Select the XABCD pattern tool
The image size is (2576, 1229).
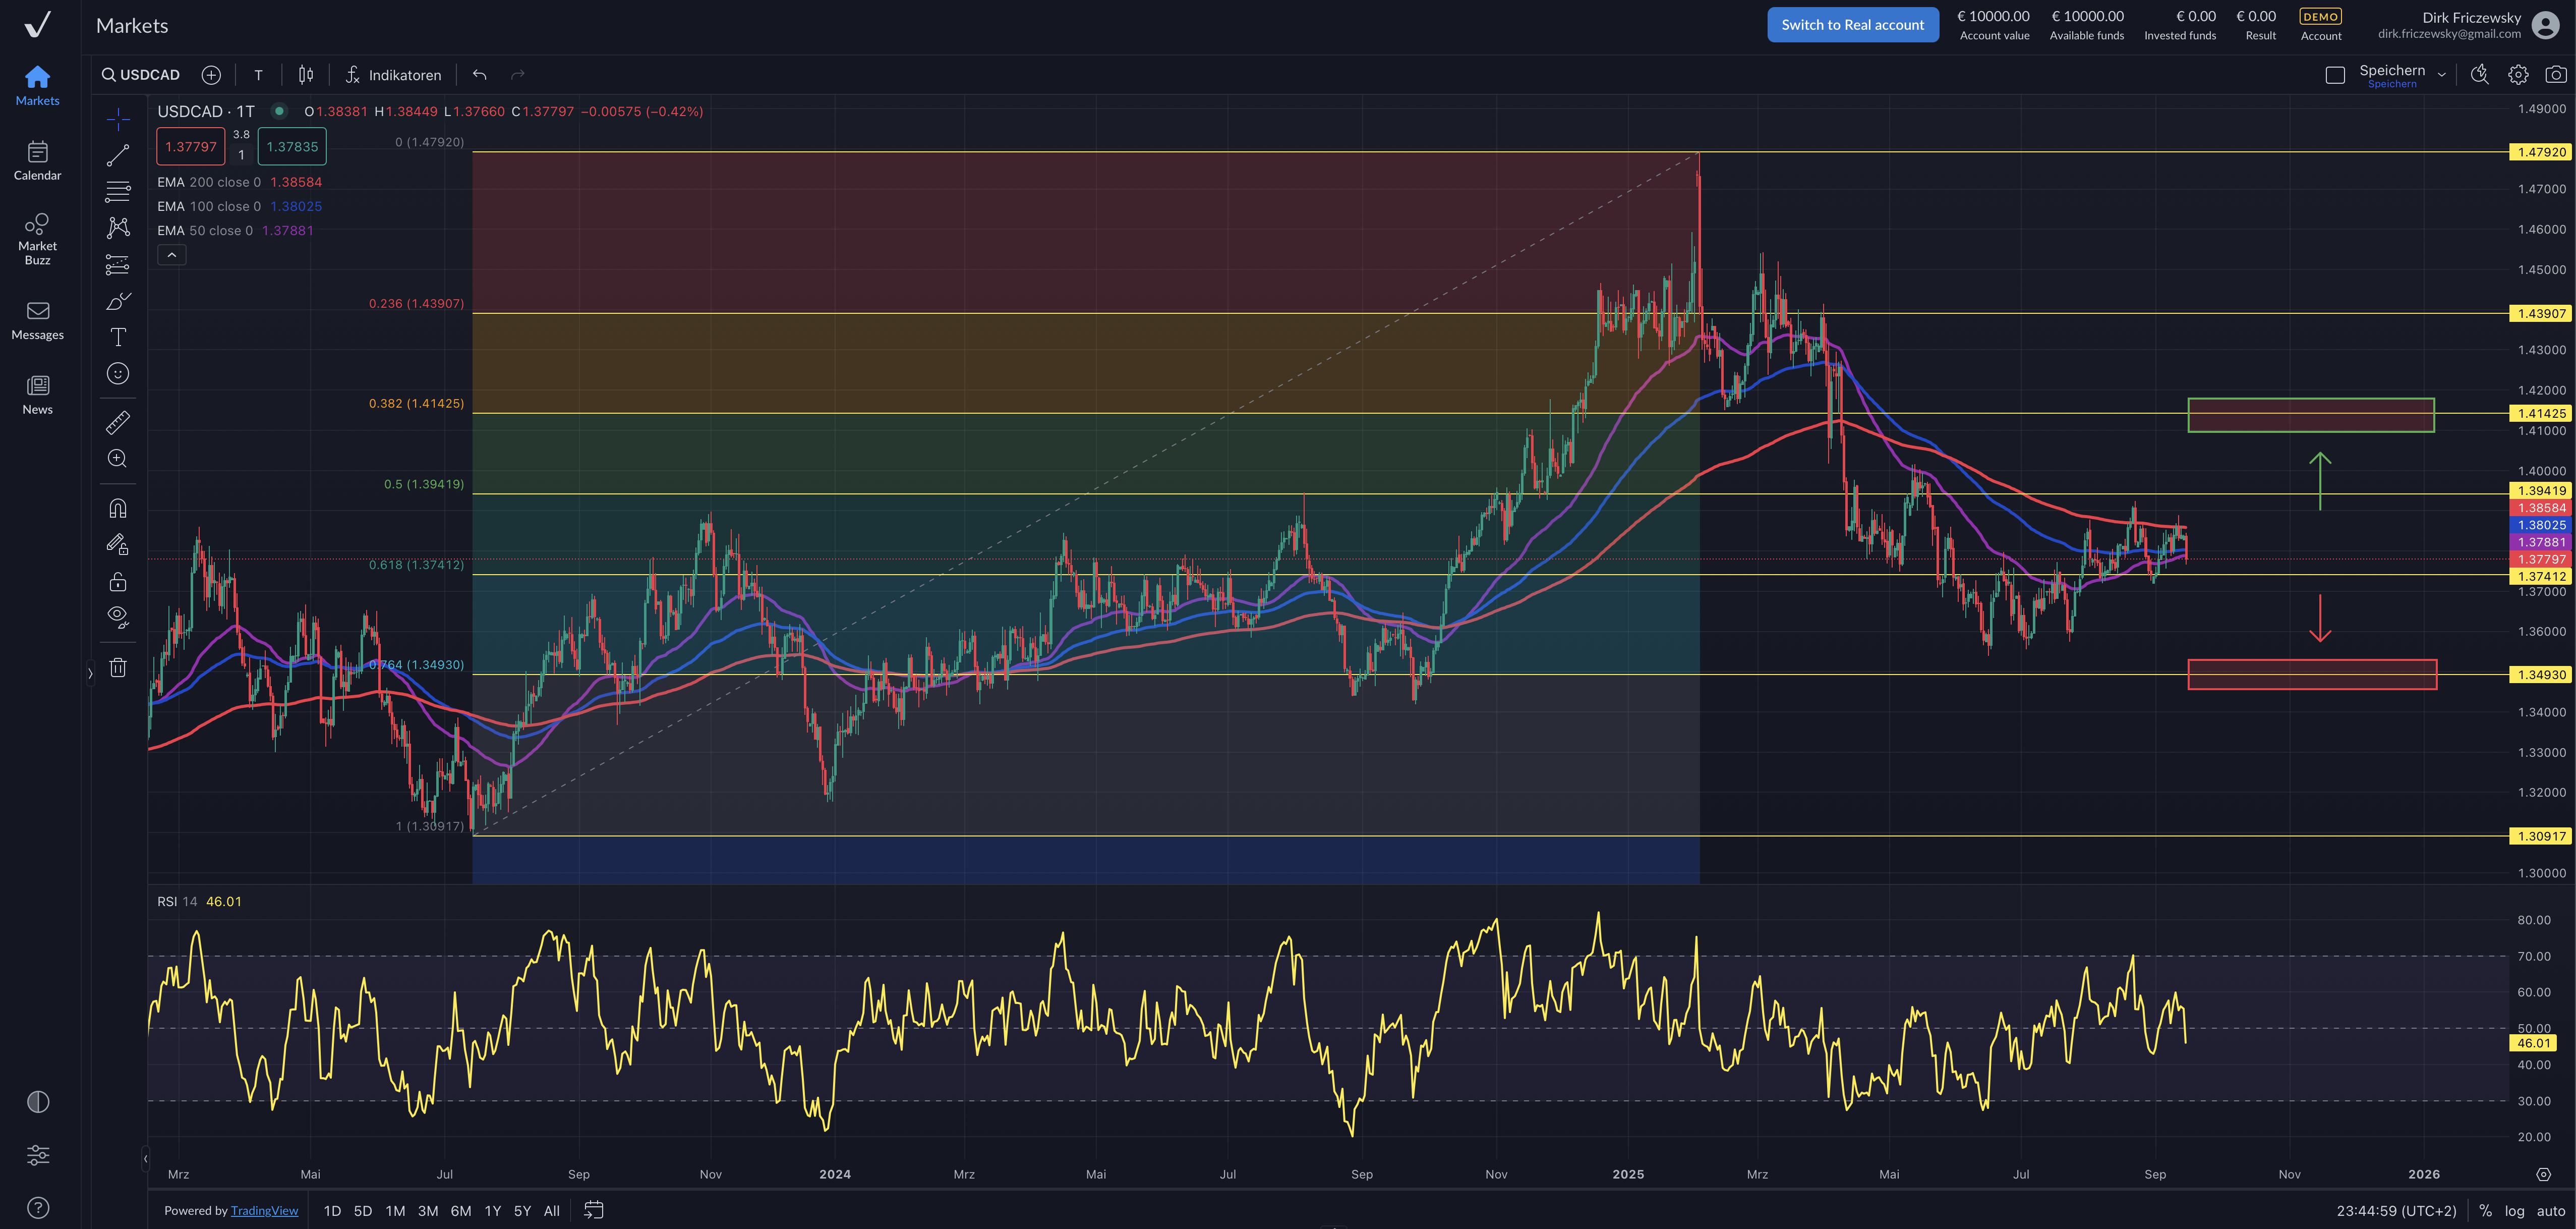click(x=118, y=228)
